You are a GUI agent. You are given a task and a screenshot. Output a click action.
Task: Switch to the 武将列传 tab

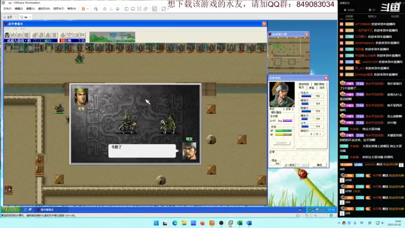[304, 84]
